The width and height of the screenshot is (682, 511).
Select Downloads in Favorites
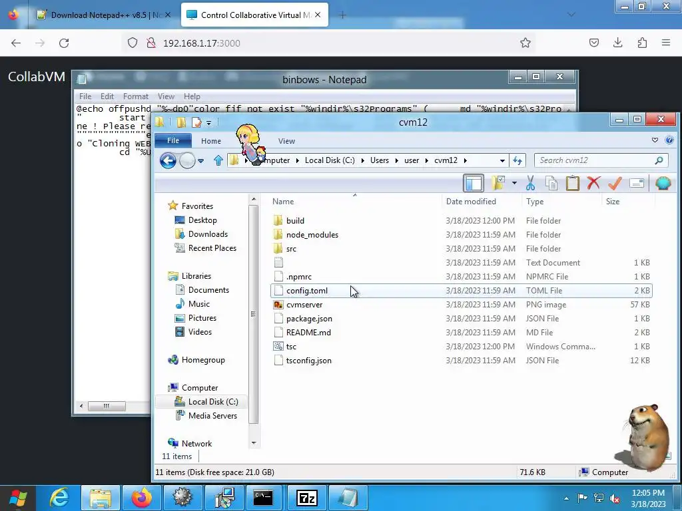pyautogui.click(x=208, y=234)
